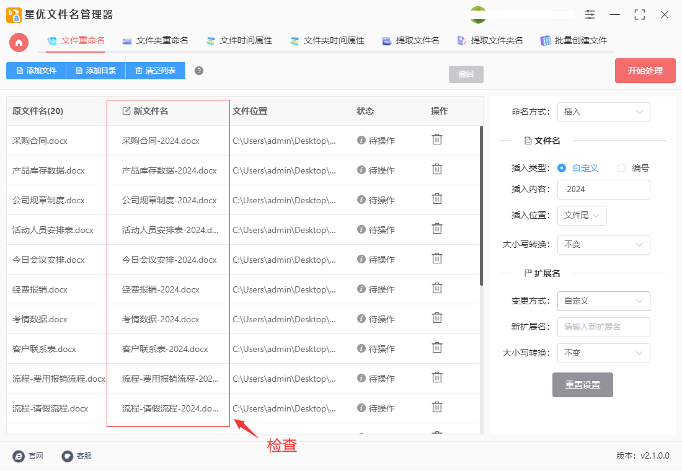
Task: Open 官网 browser icon in footer
Action: (x=19, y=456)
